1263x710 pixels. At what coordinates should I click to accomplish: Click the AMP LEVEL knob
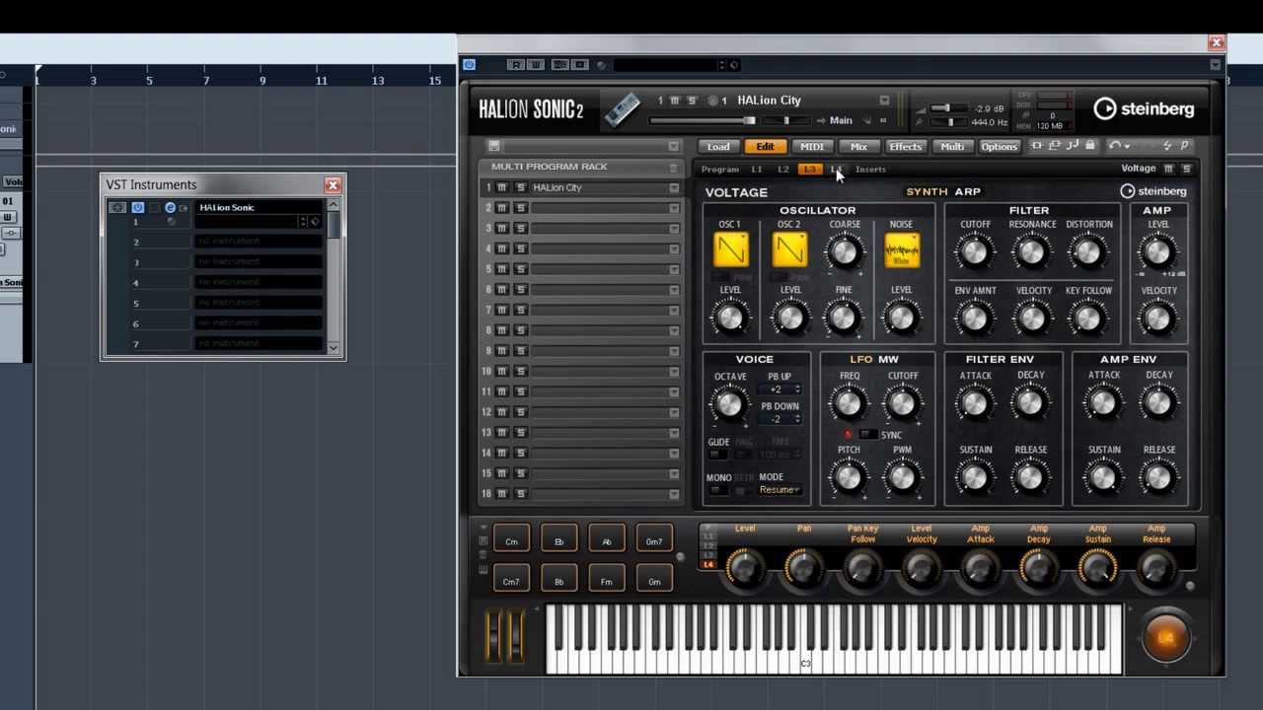[x=1157, y=252]
